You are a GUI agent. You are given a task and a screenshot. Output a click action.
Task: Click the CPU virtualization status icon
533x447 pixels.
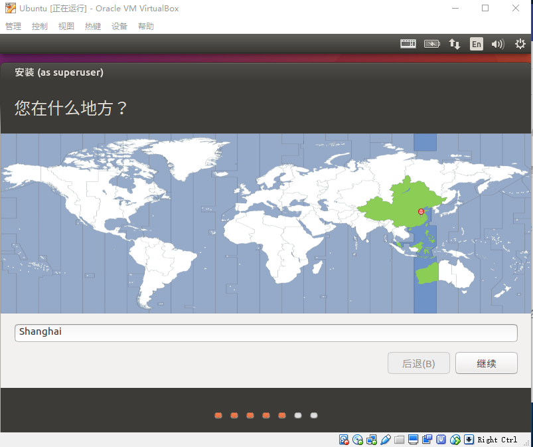[x=441, y=440]
